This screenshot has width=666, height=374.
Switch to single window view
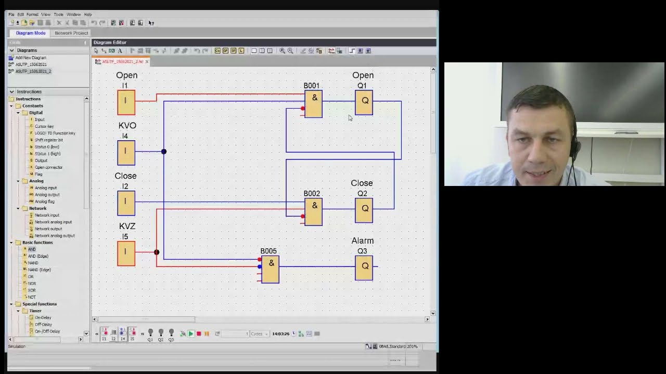click(x=254, y=51)
